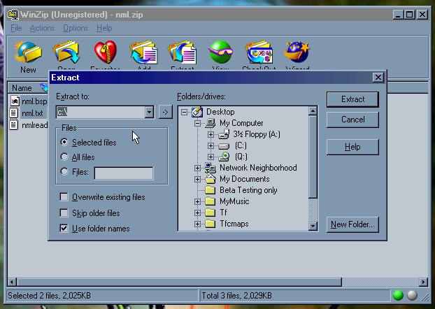Click the Favorites heart icon
This screenshot has width=435, height=309.
tap(105, 52)
